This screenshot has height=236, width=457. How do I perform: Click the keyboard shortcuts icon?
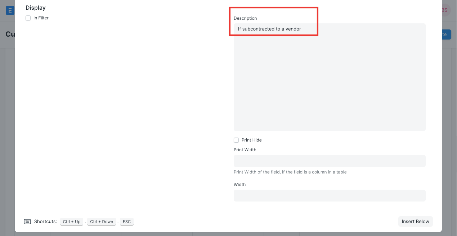[27, 221]
